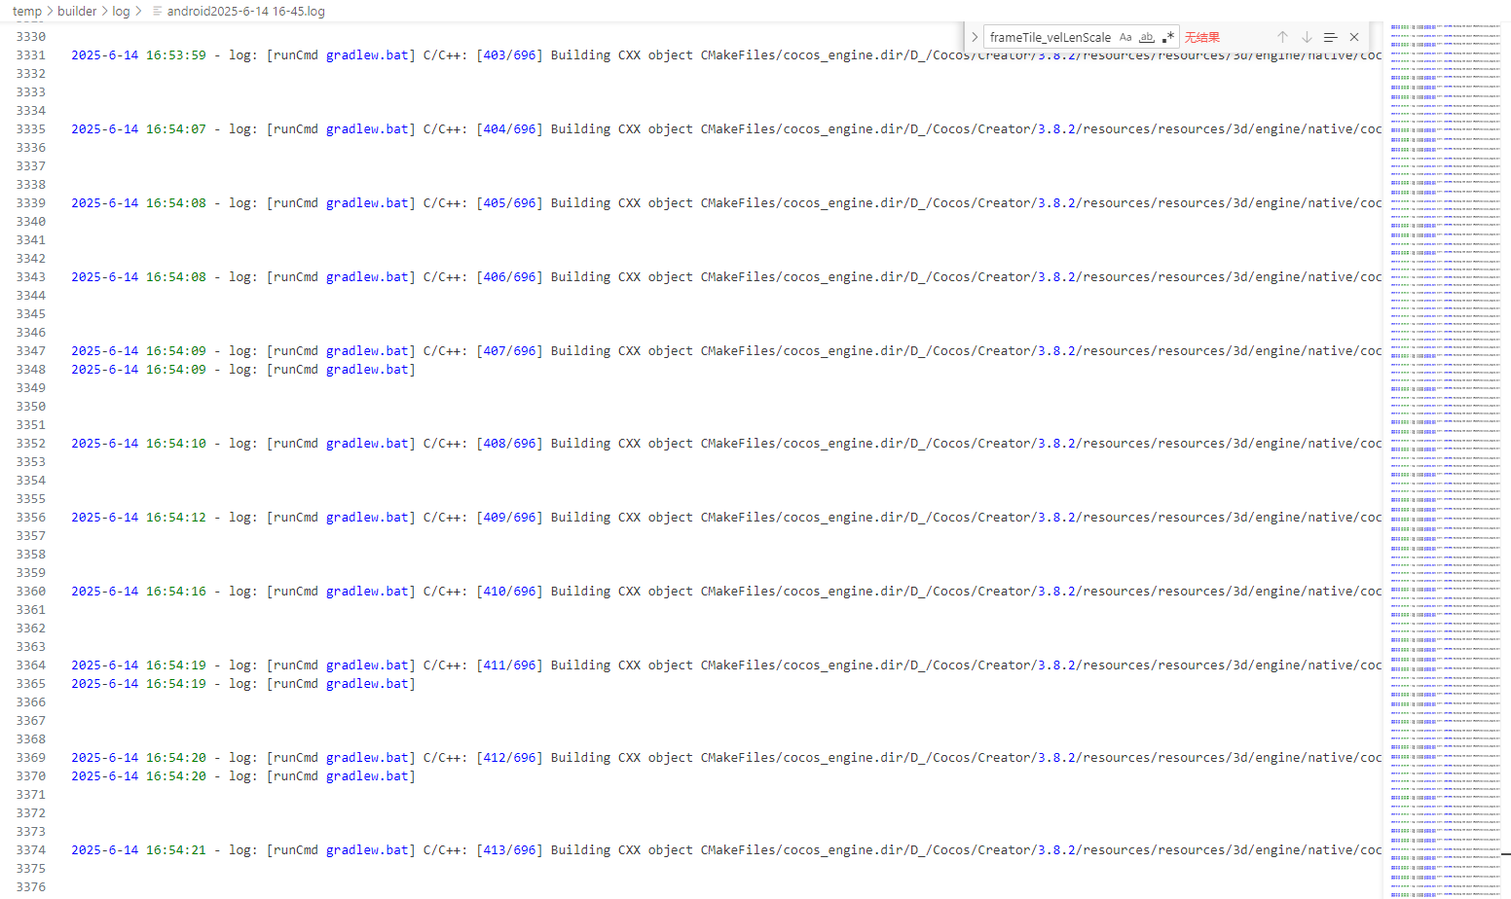Viewport: 1511px width, 899px height.
Task: Click line number 3364 in gutter
Action: point(31,665)
